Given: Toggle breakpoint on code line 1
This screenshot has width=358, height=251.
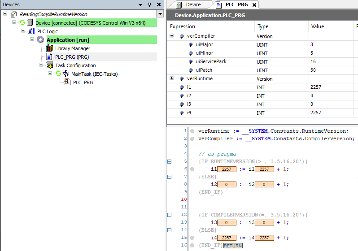Looking at the screenshot, I should [x=192, y=131].
